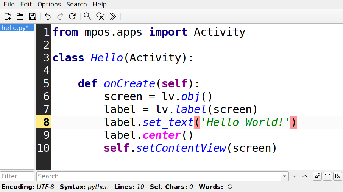Find previous match with the up chevron
Viewport: 343px width, 192px height.
click(305, 176)
